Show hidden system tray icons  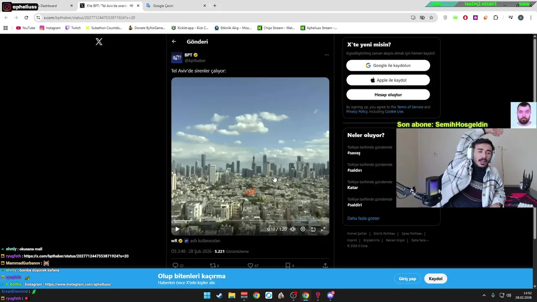point(484,295)
